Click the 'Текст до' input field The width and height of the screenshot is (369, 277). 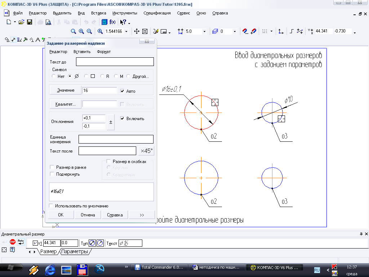(115, 62)
